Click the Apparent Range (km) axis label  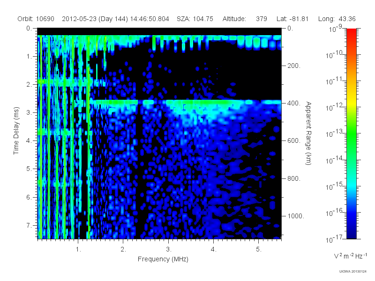308,133
